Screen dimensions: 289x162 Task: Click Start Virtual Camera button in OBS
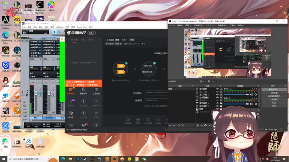(274, 96)
